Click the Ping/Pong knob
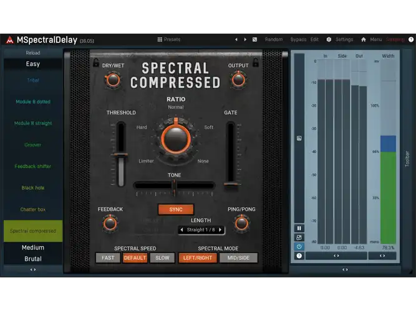416x311 pixels. [241, 224]
